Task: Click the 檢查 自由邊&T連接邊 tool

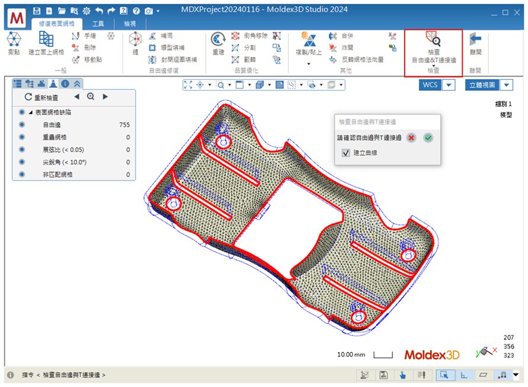Action: [433, 47]
